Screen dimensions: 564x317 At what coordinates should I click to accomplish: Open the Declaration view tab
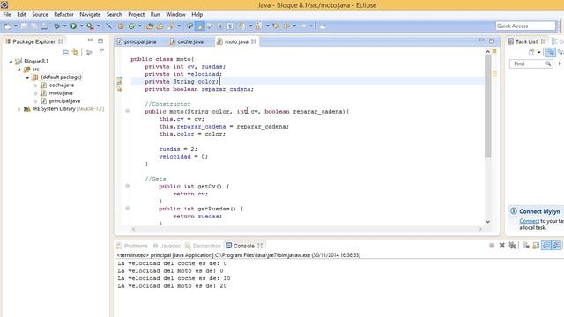pyautogui.click(x=204, y=246)
